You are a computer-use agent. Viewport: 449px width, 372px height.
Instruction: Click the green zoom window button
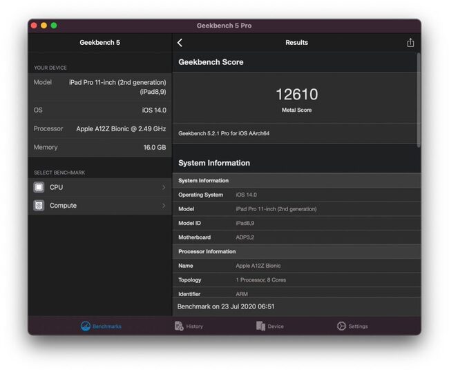pyautogui.click(x=54, y=26)
